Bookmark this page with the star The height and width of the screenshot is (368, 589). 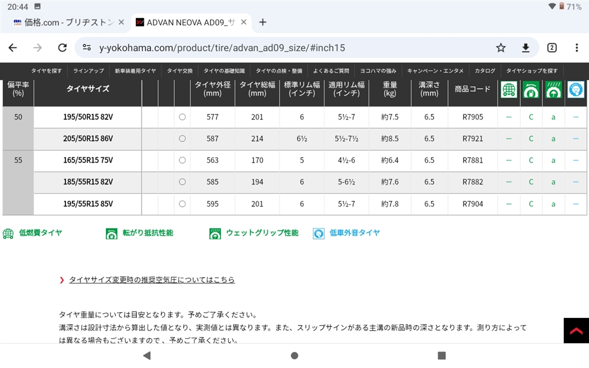501,48
